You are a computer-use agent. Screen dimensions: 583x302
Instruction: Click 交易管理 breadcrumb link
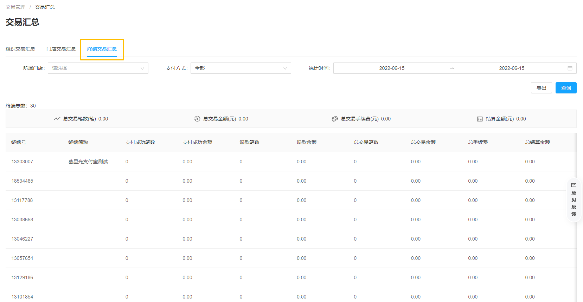click(x=15, y=7)
